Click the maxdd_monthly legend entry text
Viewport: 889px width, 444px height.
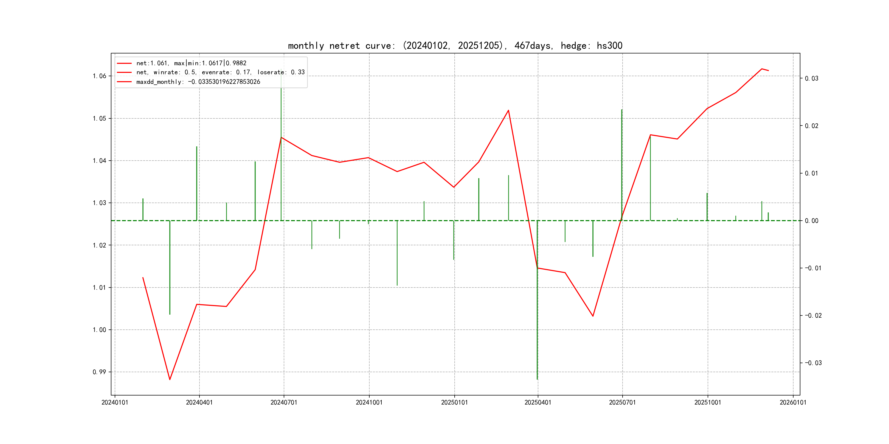[198, 82]
